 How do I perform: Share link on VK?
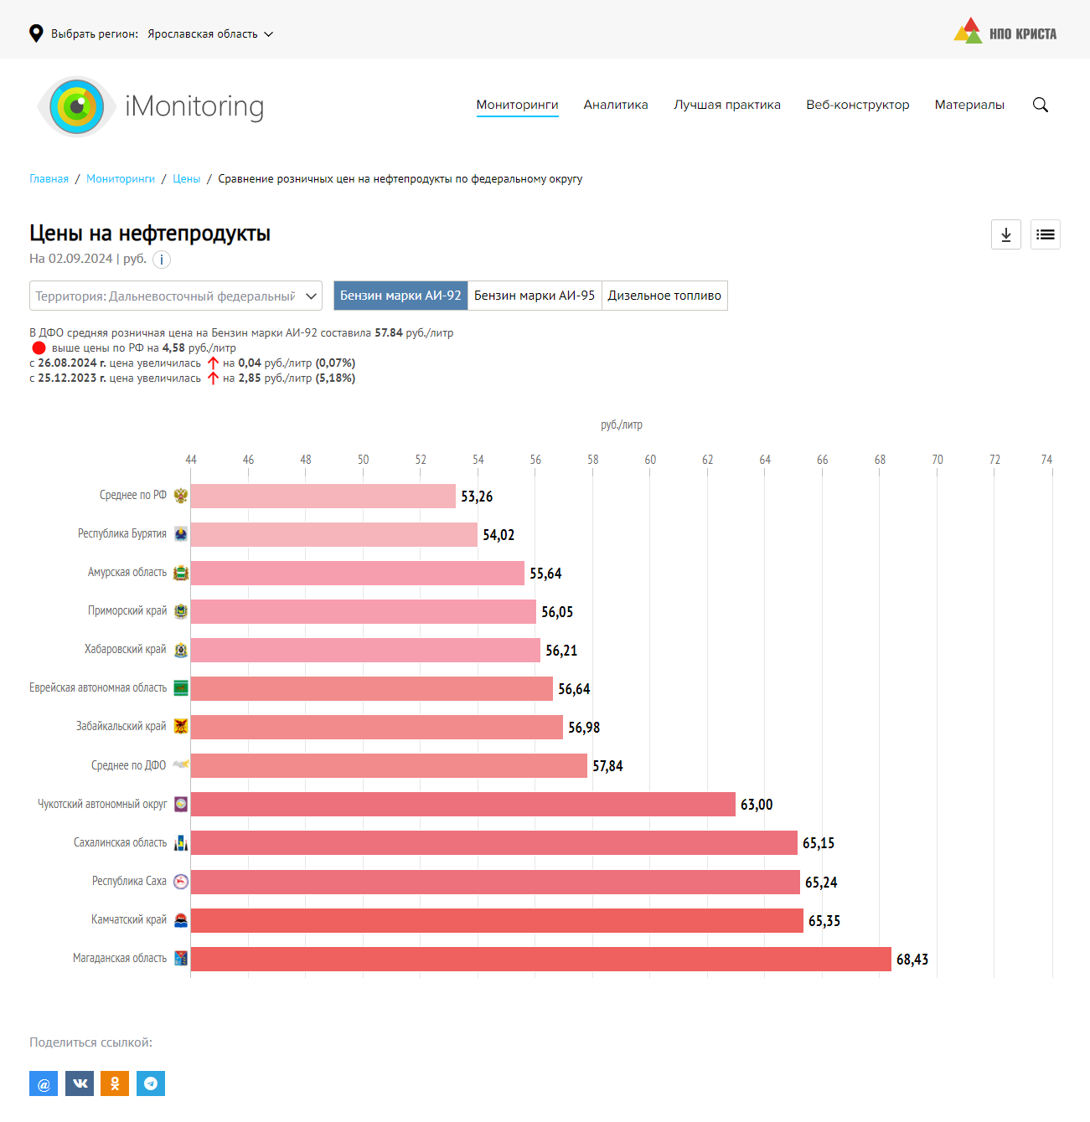80,1083
